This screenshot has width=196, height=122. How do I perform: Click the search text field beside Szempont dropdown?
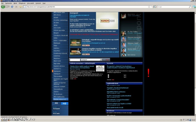click(75, 60)
